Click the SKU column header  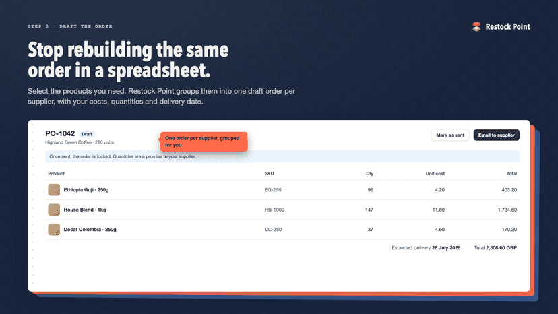point(269,174)
